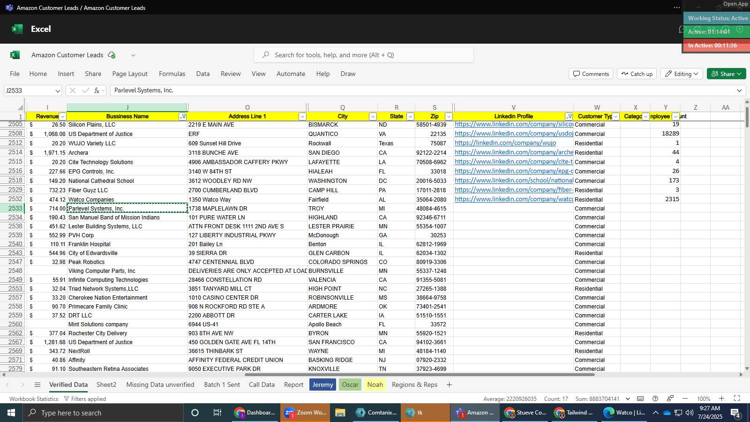The height and width of the screenshot is (422, 750).
Task: Click the status bar feedback icon
Action: pos(670,399)
